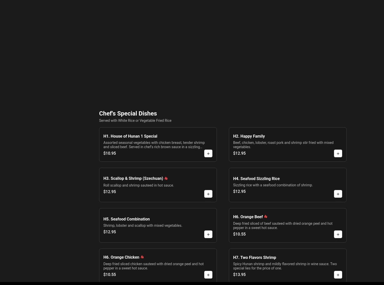The height and width of the screenshot is (285, 384).
Task: Click the Chef's Special Dishes section heading
Action: click(128, 113)
